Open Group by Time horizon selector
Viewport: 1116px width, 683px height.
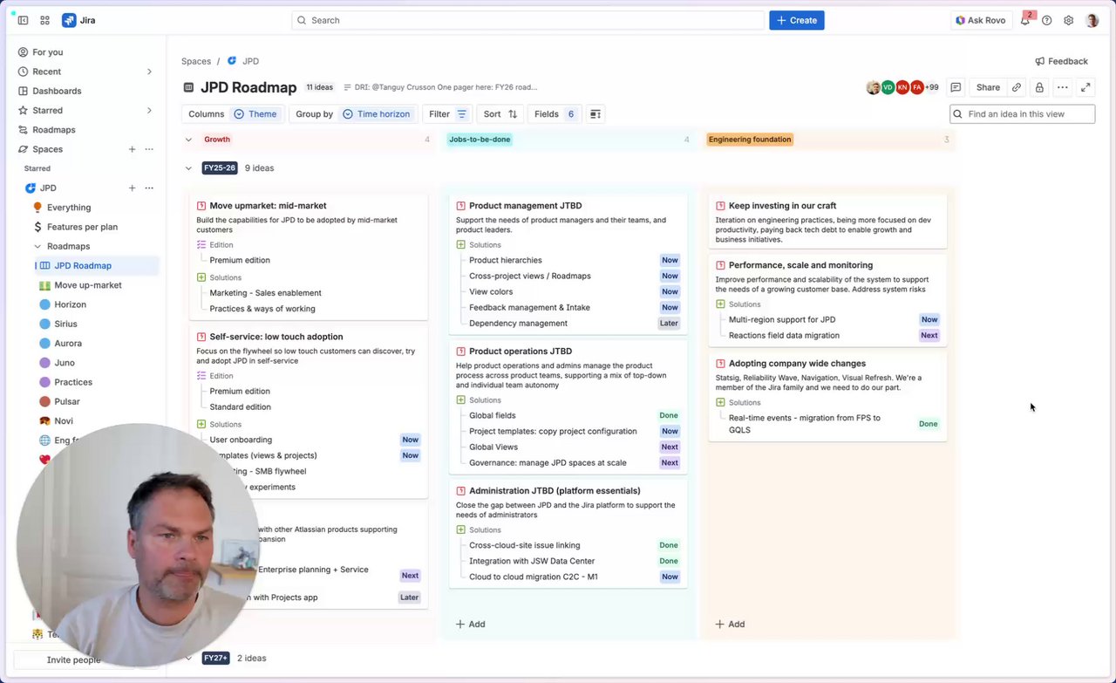[x=352, y=114]
